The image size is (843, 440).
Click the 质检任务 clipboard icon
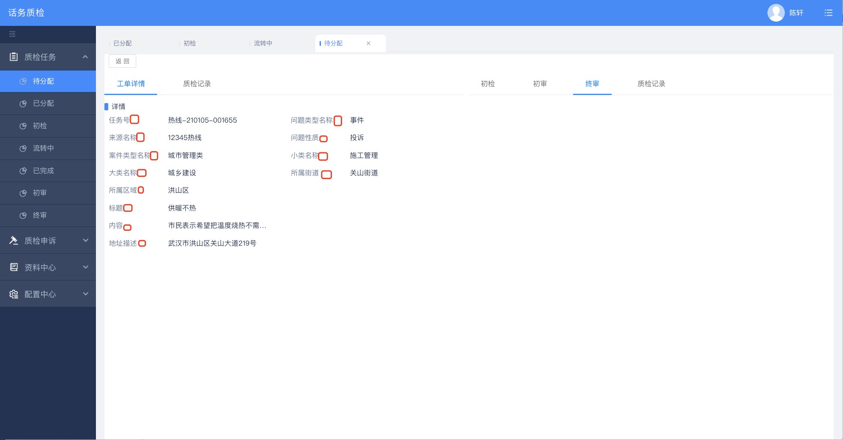[x=14, y=57]
